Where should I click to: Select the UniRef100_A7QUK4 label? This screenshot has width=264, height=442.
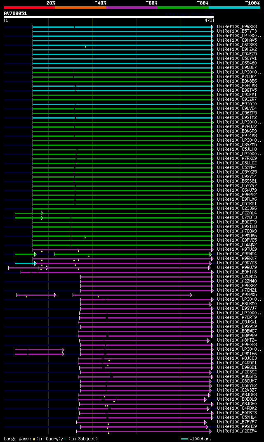click(x=237, y=77)
